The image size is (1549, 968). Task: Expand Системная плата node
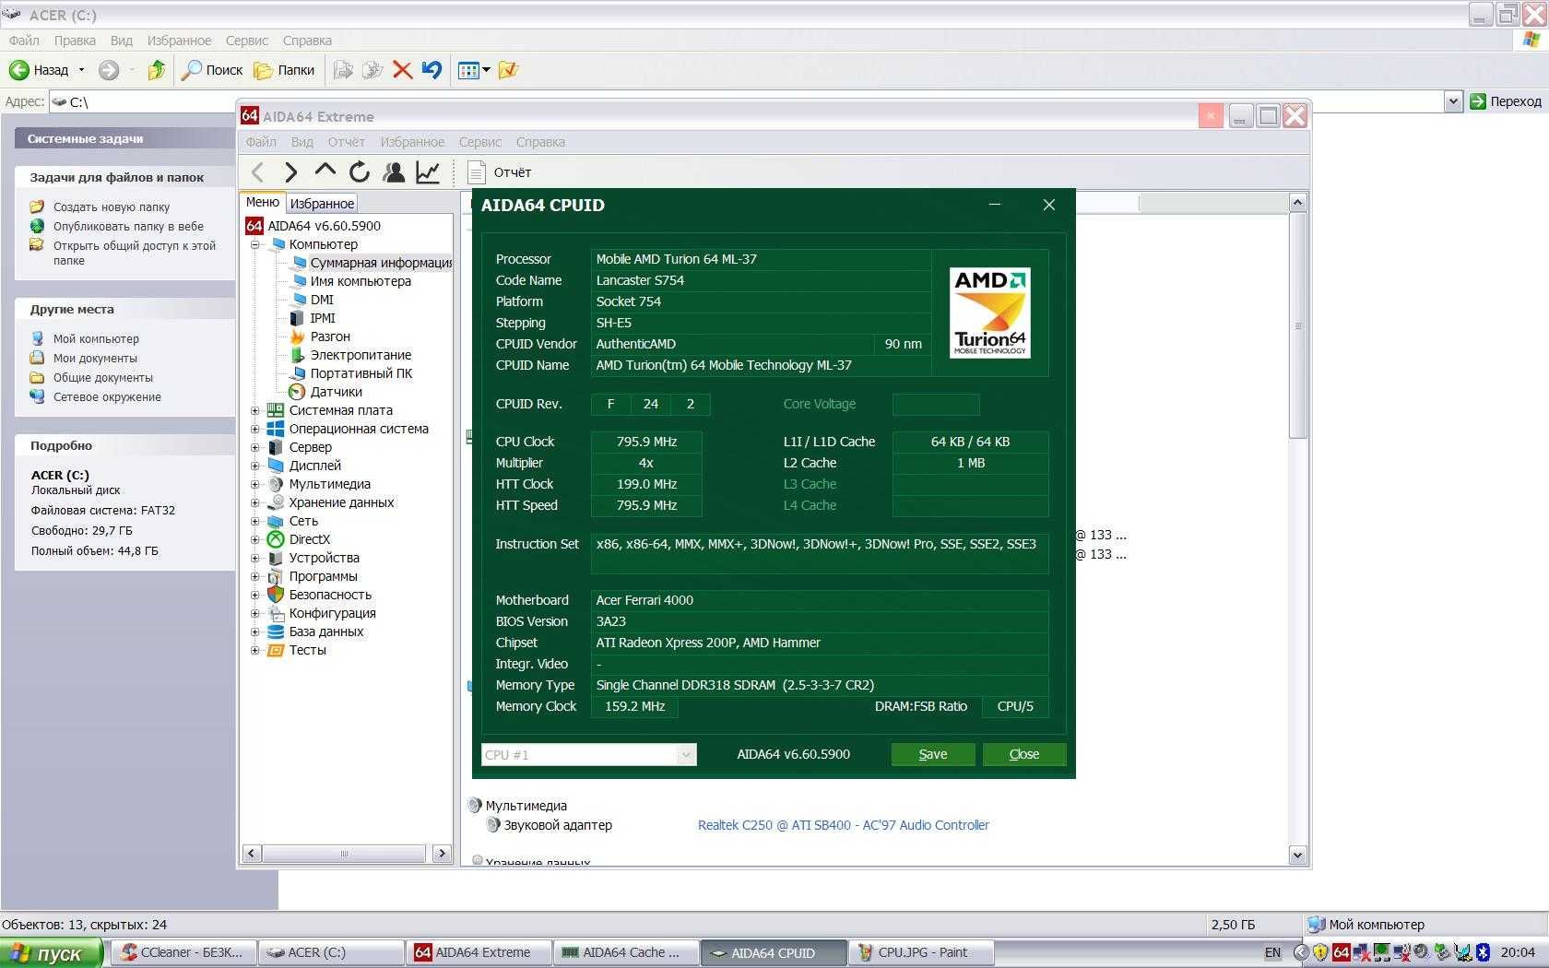pyautogui.click(x=255, y=410)
